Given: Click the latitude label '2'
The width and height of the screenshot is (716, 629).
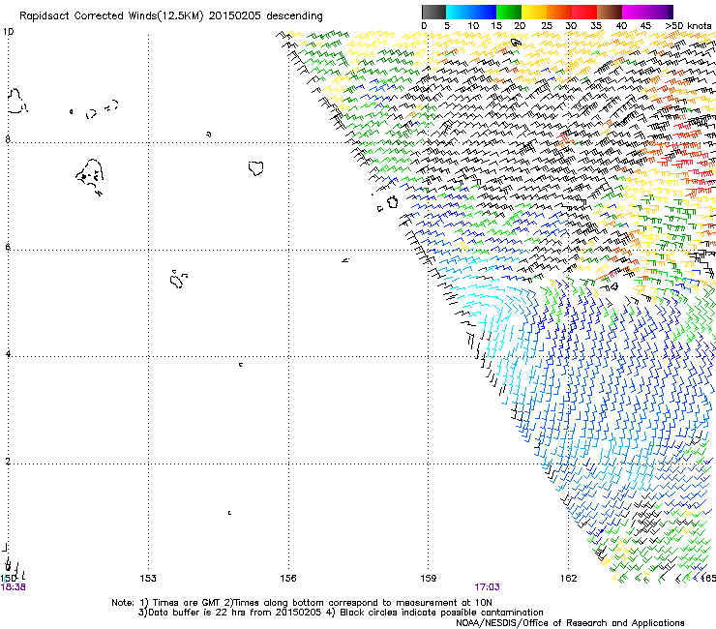Looking at the screenshot, I should 8,462.
